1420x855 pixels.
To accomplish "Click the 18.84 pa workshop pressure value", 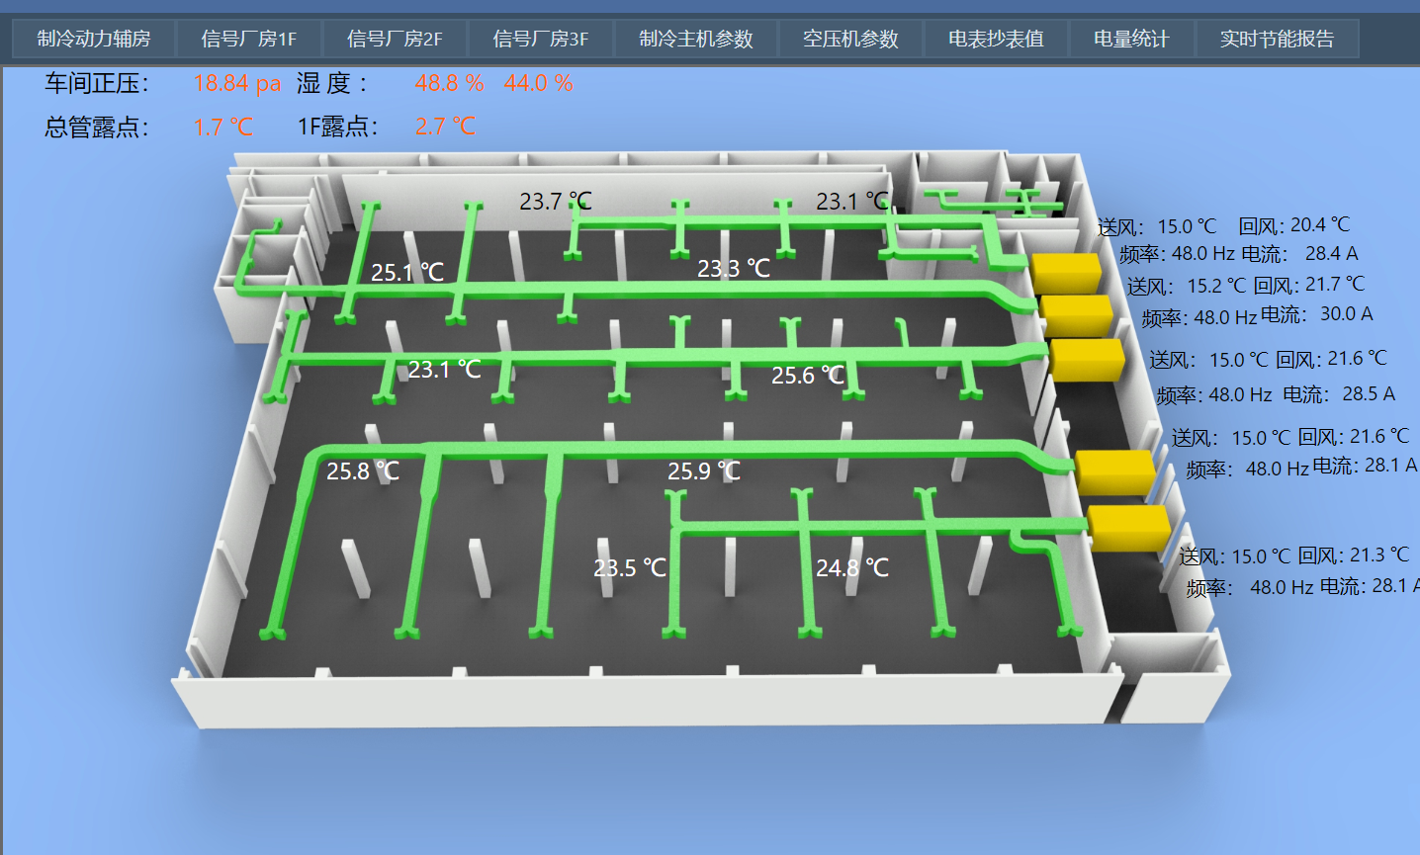I will pyautogui.click(x=237, y=83).
